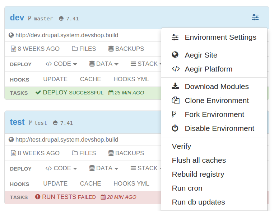Click CACHE in test HOOKS row
The image size is (274, 211).
90,184
